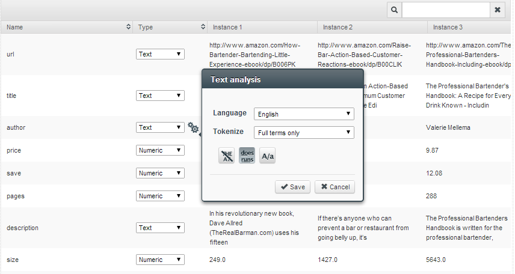Expand the Type dropdown for description
This screenshot has height=274, width=515.
(160, 228)
